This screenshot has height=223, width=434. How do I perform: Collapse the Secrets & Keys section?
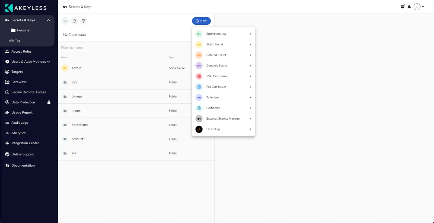tap(48, 20)
